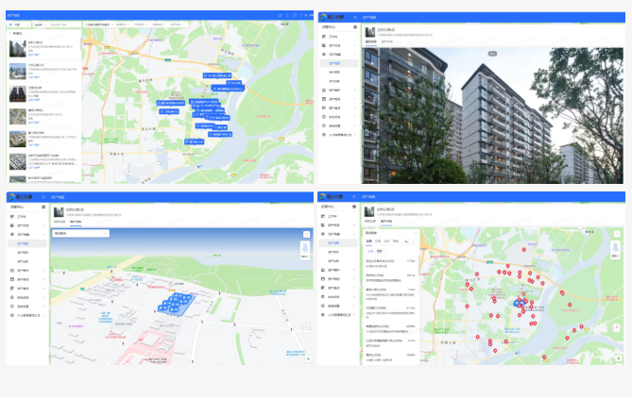
Task: Toggle the building layer thumbnail on the 3D map
Action: pos(305,248)
